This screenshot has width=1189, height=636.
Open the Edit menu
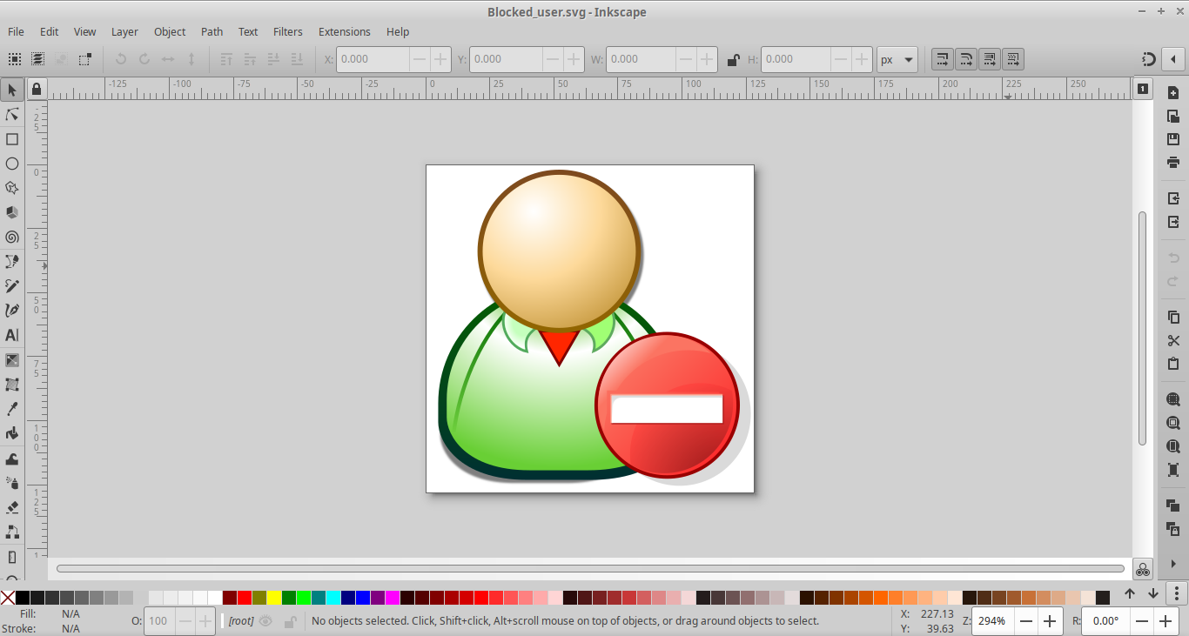tap(49, 31)
